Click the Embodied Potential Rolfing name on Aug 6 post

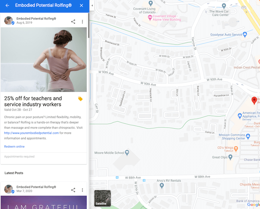[x=36, y=18]
